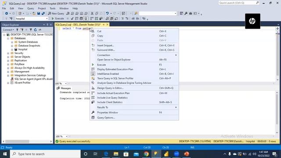Choose Query Options from context menu
Image resolution: width=281 pixels, height=158 pixels.
134,118
